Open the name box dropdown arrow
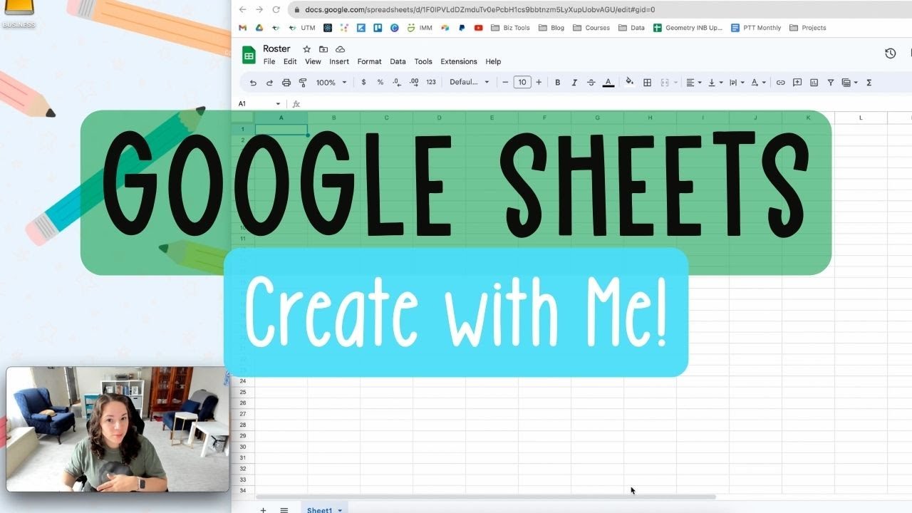This screenshot has height=513, width=912. click(x=278, y=104)
